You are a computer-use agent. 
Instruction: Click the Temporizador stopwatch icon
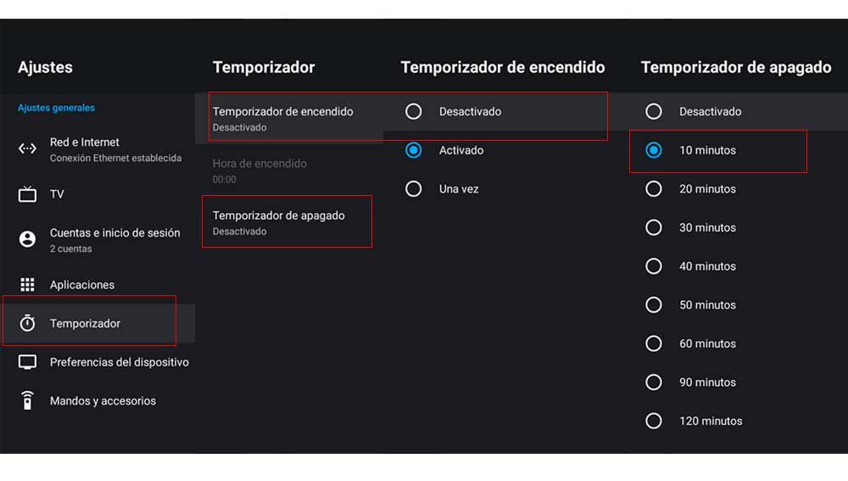coord(27,323)
